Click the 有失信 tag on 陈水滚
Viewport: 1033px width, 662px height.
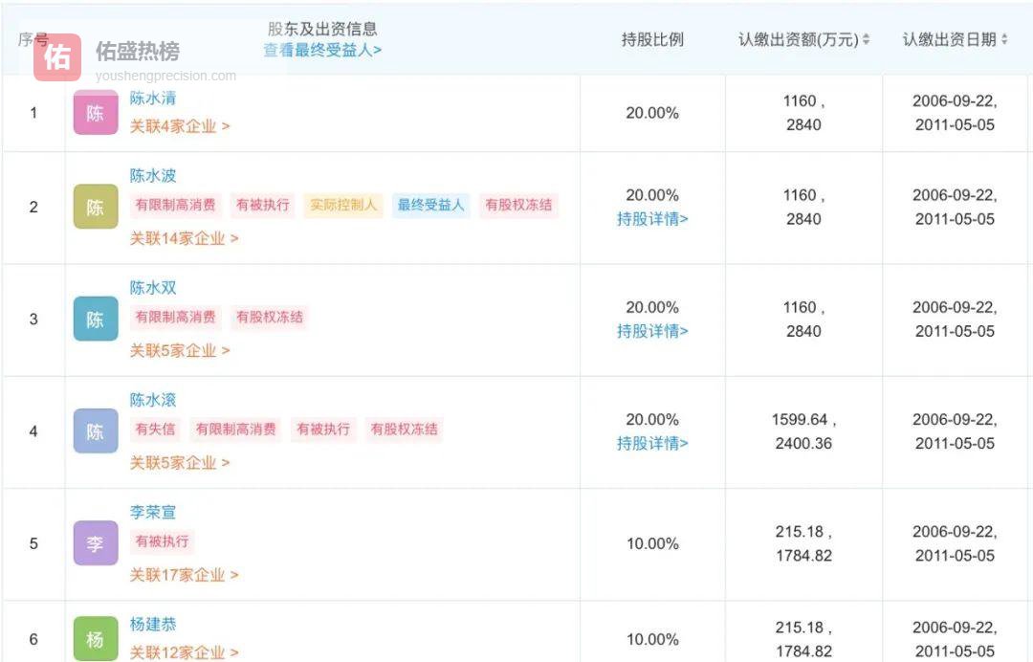coord(153,430)
